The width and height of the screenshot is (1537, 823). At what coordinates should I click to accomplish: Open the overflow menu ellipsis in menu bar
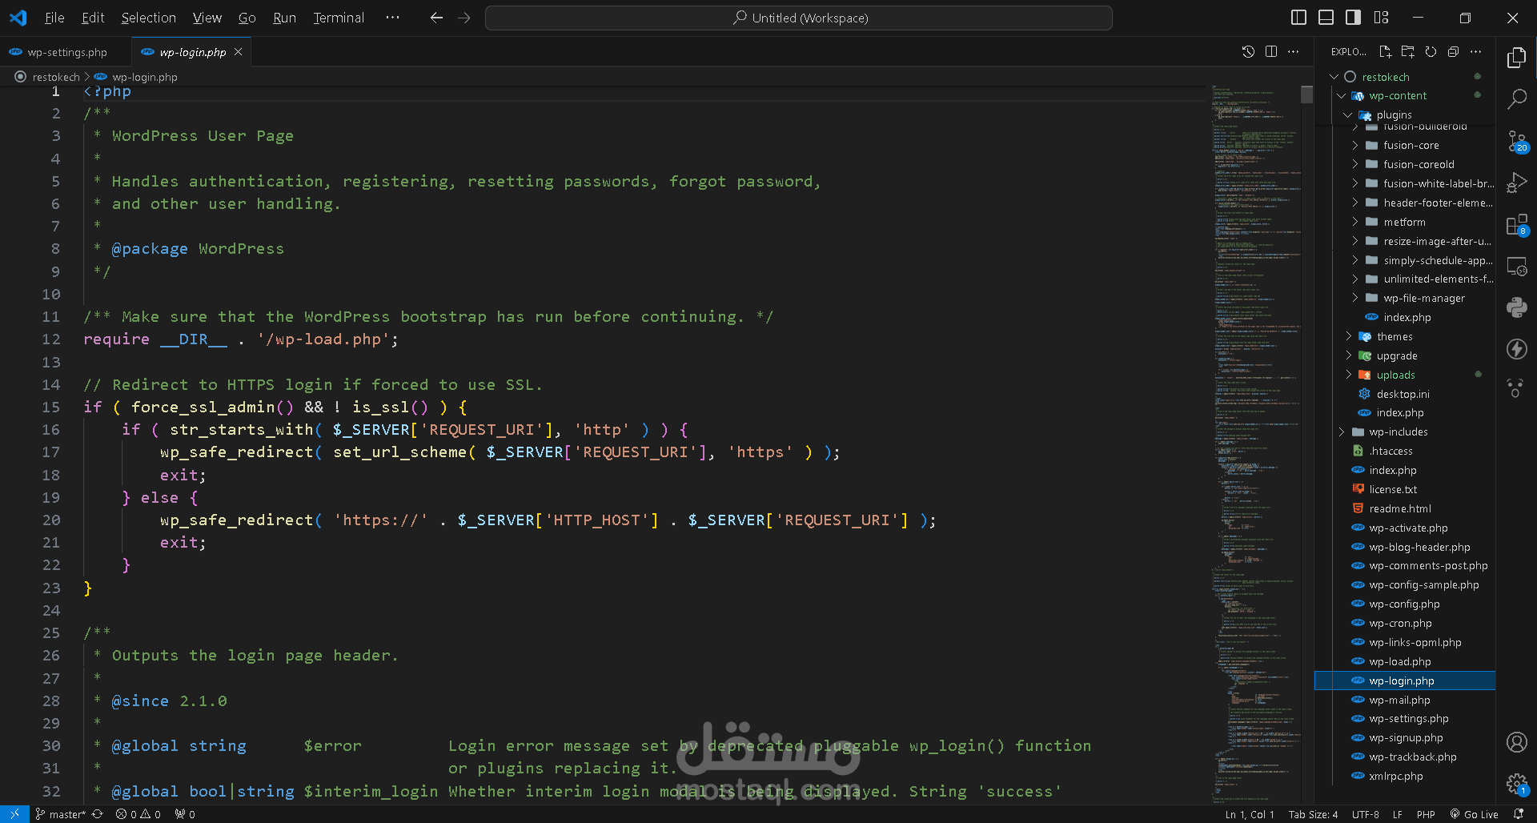392,18
